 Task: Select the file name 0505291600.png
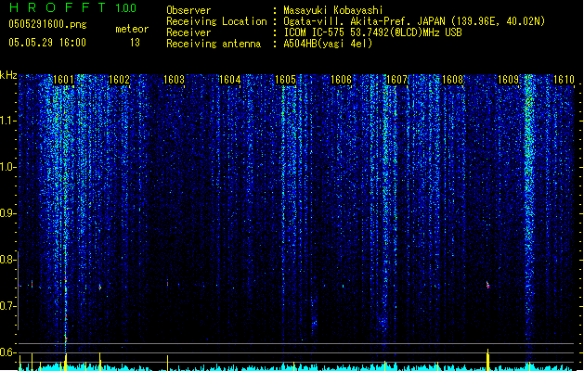click(47, 24)
